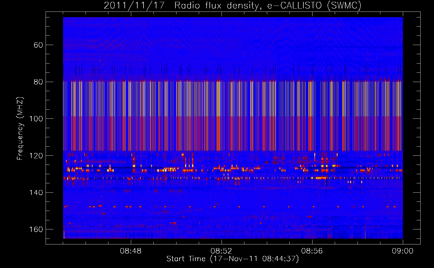Select the 140 MHz frequency tick label
This screenshot has height=268, width=434.
tap(36, 192)
